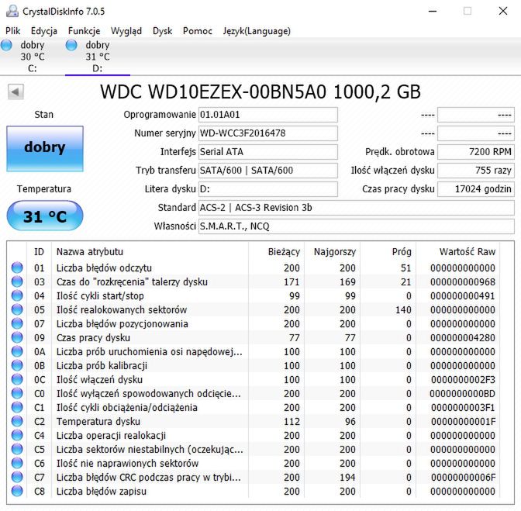Click status orb of attribute C0 power-off retracts
521x511 pixels.
pos(17,393)
